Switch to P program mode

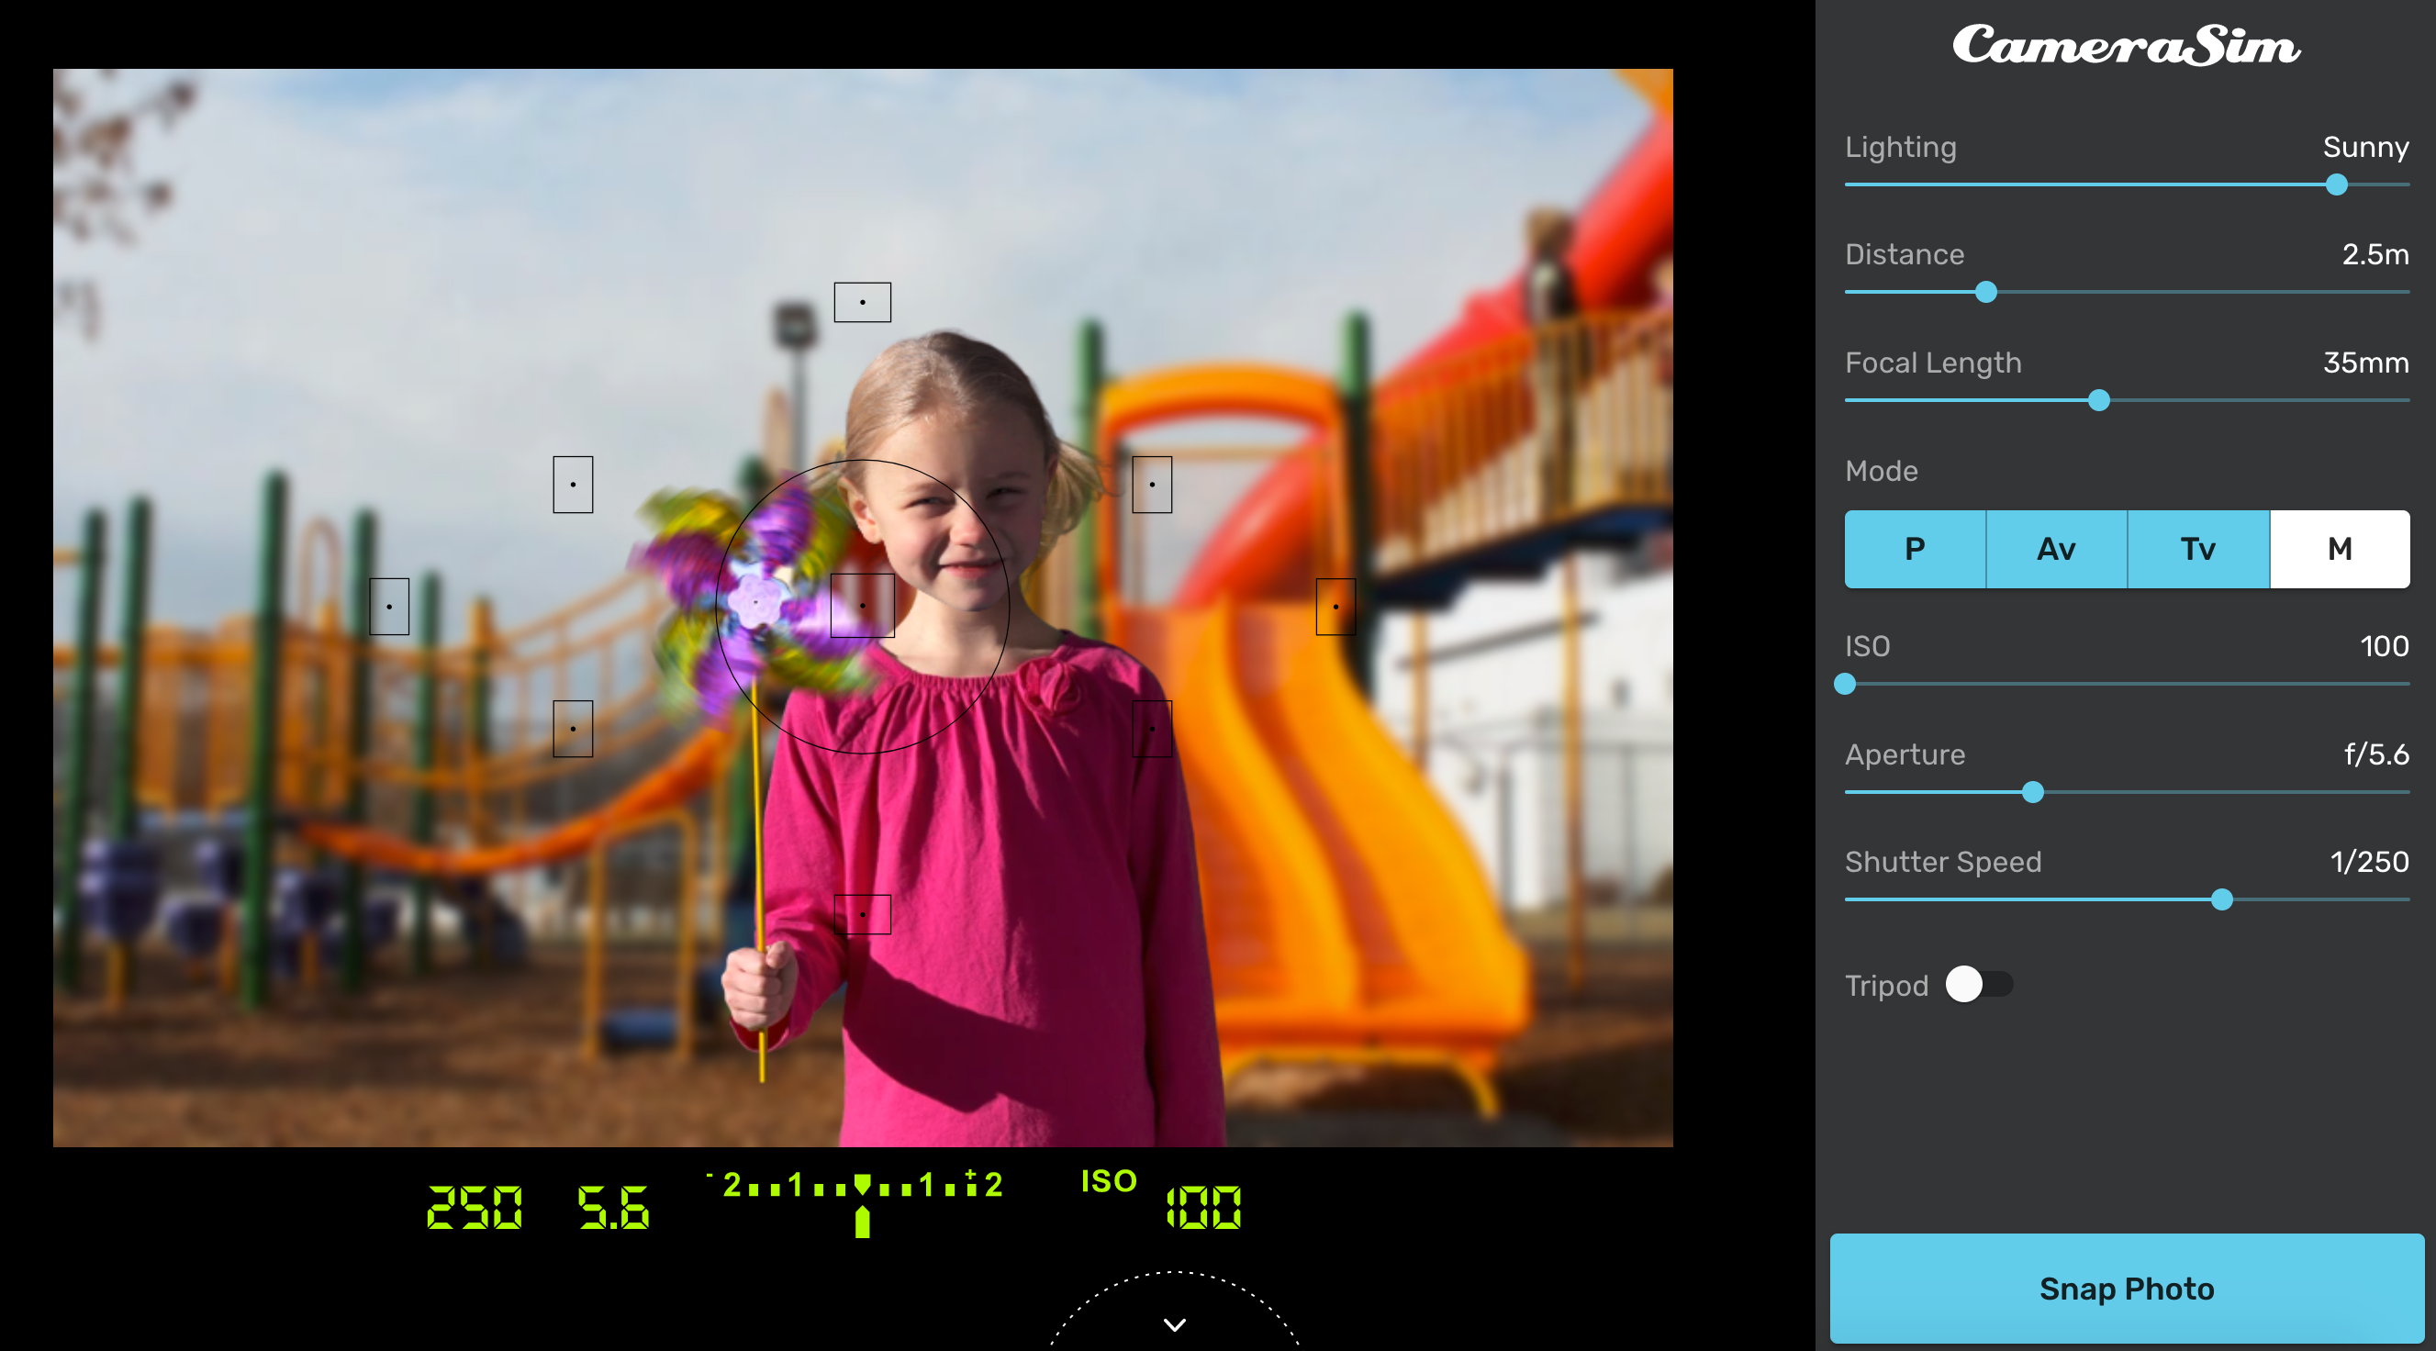pos(1914,549)
